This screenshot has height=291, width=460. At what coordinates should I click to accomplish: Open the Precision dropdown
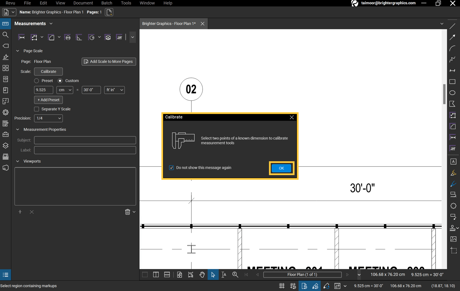48,118
